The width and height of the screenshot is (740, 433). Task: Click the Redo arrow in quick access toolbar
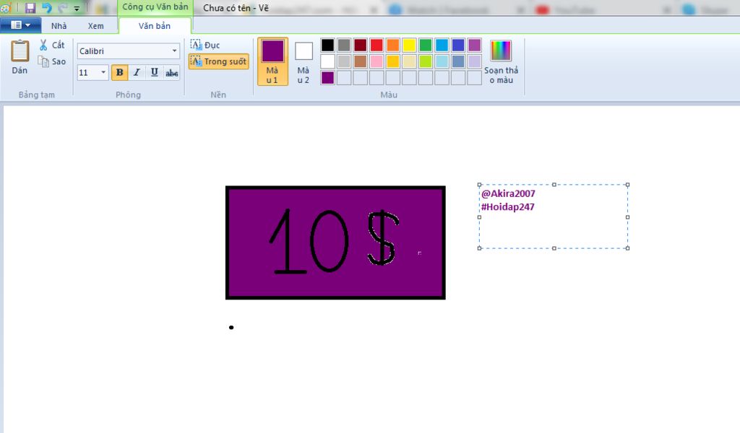(62, 7)
